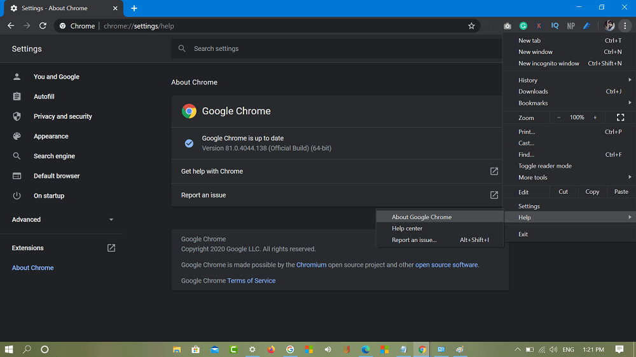Open Help center from Help submenu

(439, 228)
